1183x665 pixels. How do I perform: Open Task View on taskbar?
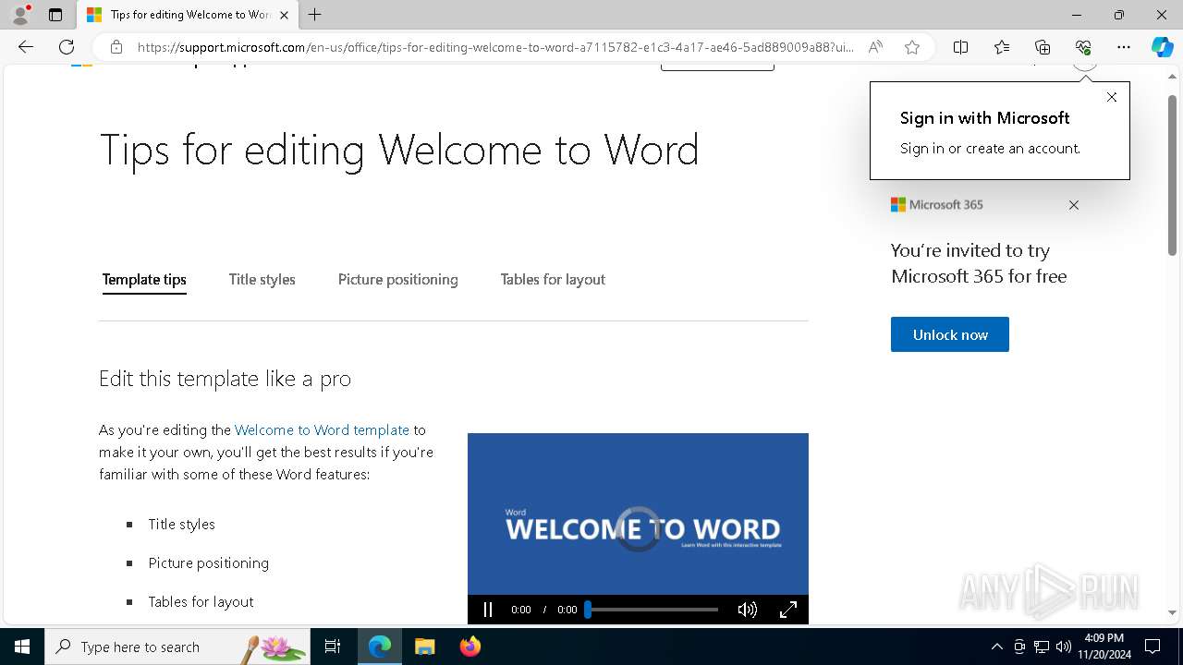[x=333, y=647]
